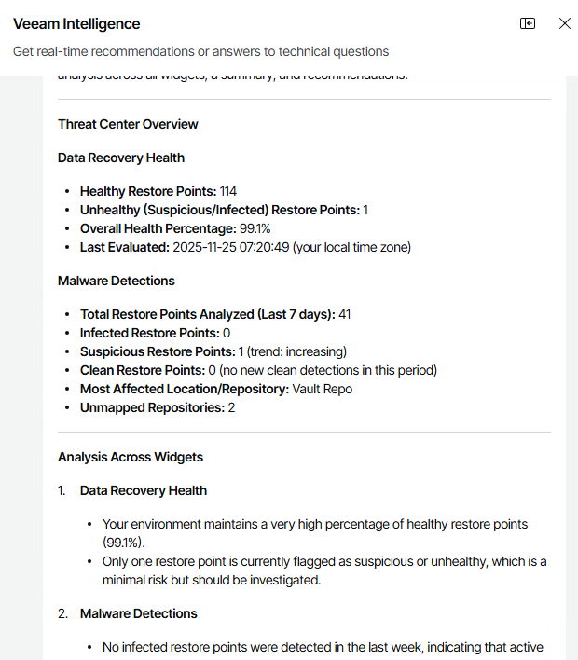This screenshot has width=578, height=660.
Task: Click the Unmapped Repositories entry
Action: pos(158,407)
